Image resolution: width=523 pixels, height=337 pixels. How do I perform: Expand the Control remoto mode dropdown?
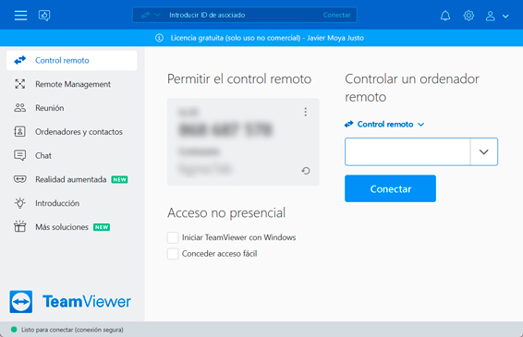pos(384,125)
